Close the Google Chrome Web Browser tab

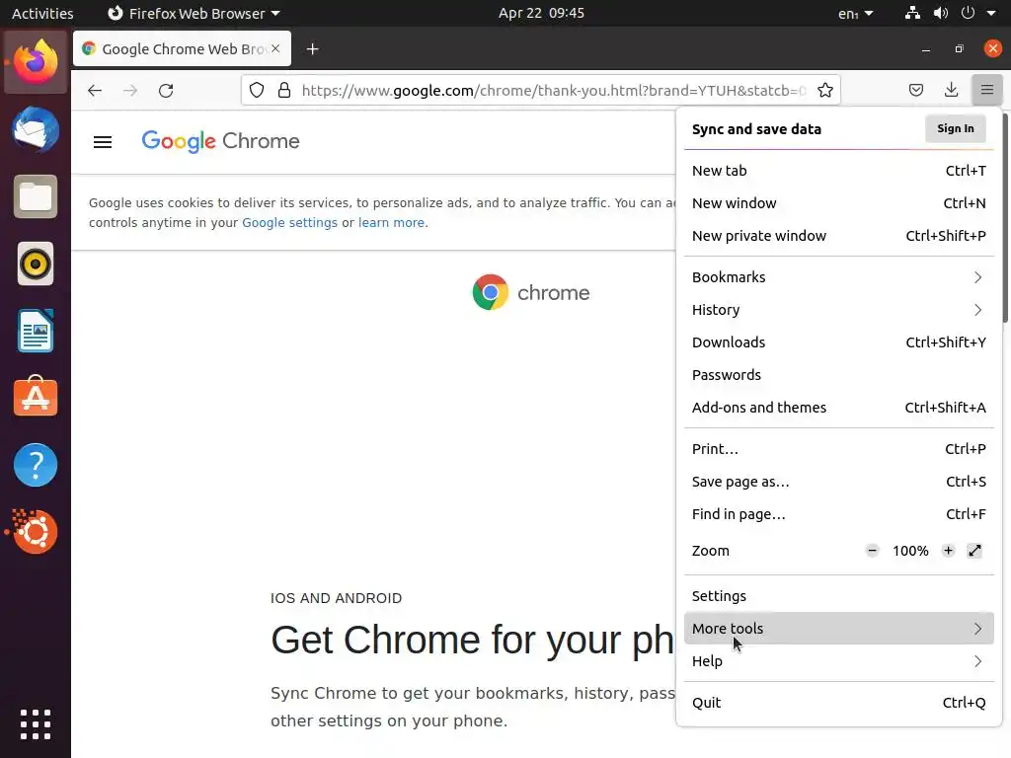point(275,48)
